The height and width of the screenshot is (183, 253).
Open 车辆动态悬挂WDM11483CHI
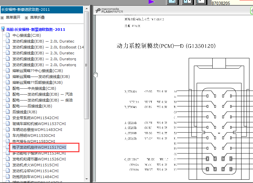pyautogui.click(x=37, y=130)
